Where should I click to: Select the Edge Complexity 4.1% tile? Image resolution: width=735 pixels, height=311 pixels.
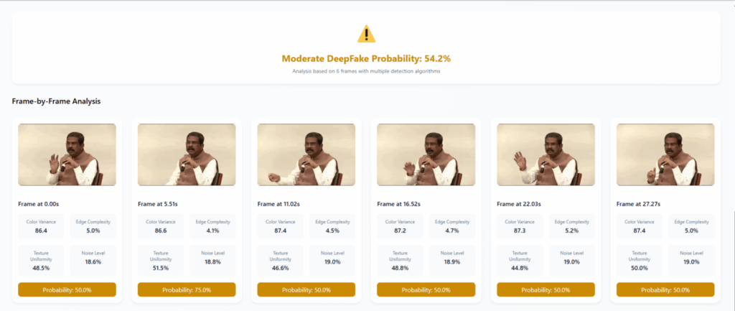[213, 226]
